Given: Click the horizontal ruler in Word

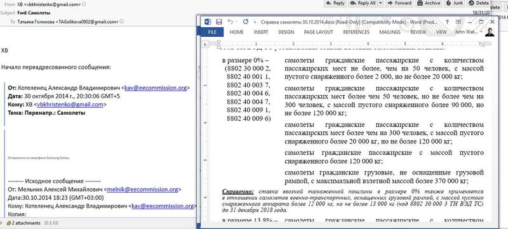Looking at the screenshot, I should (x=350, y=44).
